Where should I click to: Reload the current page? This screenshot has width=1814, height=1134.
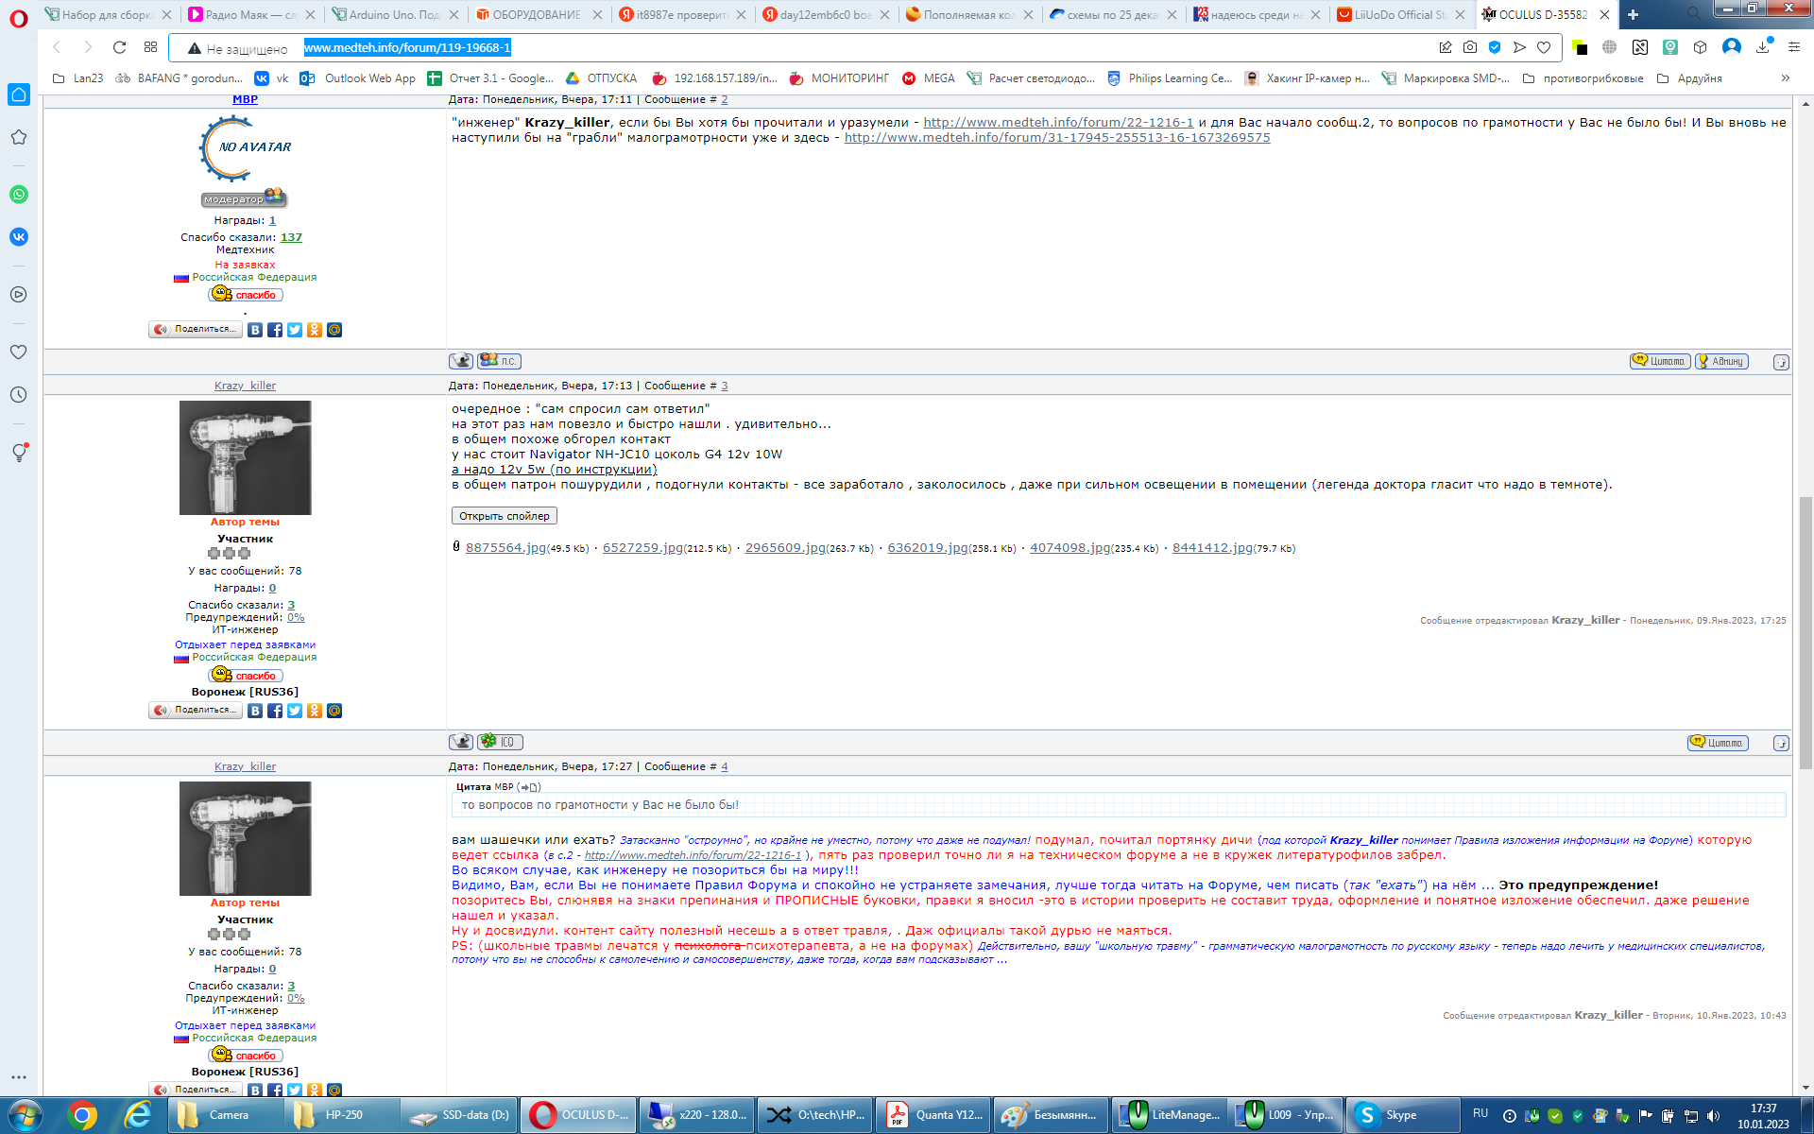coord(119,47)
